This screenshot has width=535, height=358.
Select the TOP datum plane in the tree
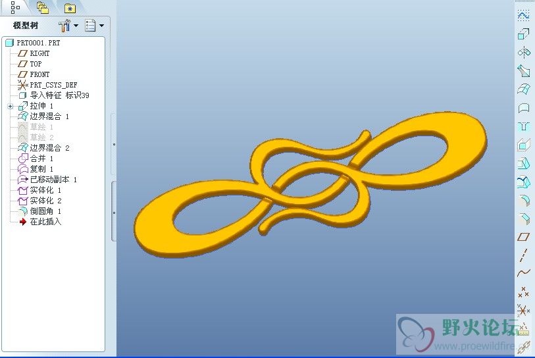pos(30,64)
